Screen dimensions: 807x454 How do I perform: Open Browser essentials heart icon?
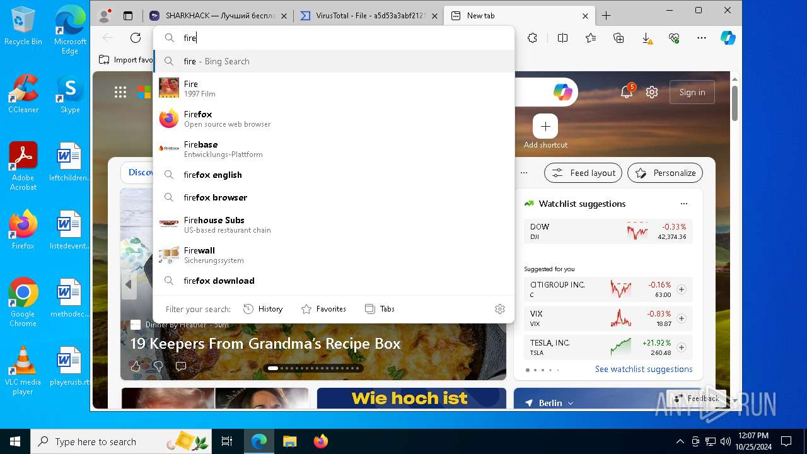tap(674, 38)
